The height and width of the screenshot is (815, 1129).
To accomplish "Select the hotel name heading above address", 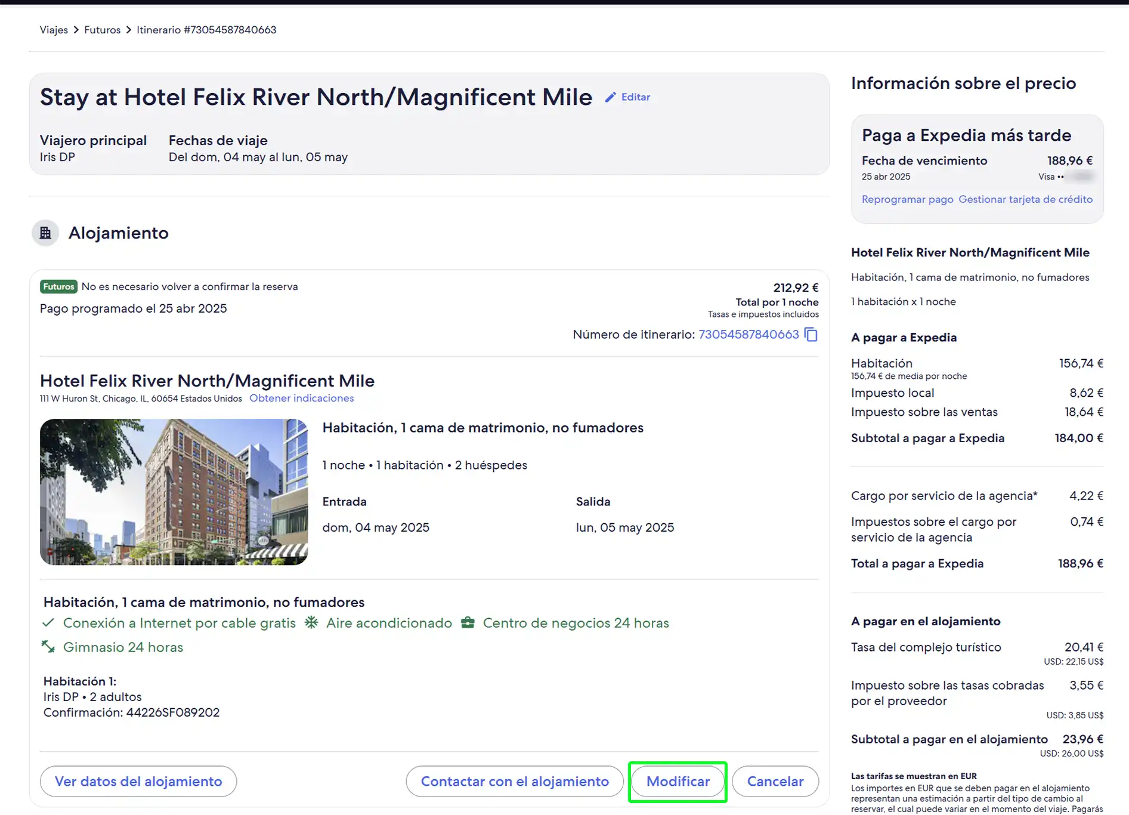I will point(207,381).
